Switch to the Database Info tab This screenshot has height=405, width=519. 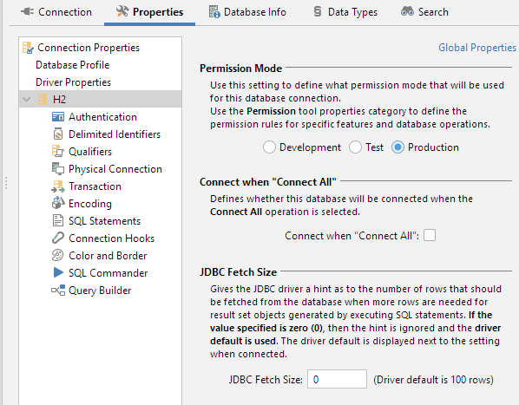[247, 12]
